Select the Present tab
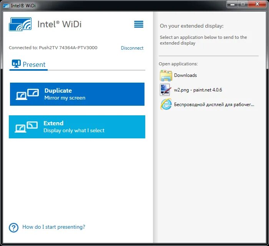269x246 pixels. (x=28, y=65)
